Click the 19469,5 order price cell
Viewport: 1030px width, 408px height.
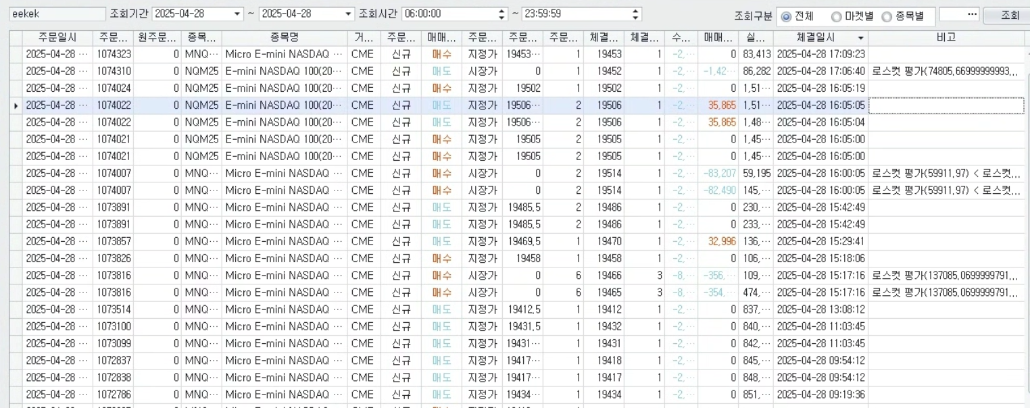pyautogui.click(x=522, y=241)
